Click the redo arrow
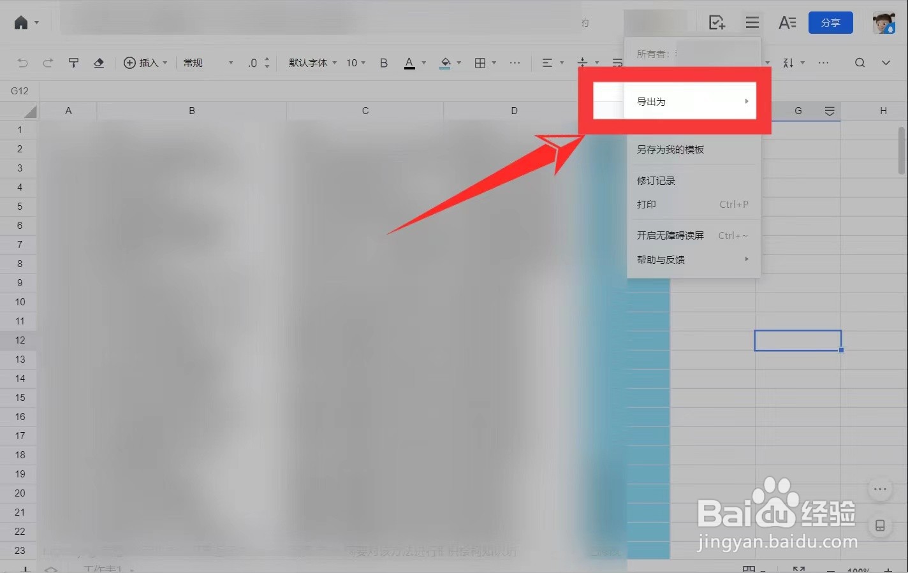The image size is (908, 573). (x=48, y=62)
